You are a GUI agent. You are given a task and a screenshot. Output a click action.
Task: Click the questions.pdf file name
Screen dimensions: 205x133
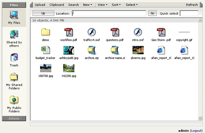coord(115,40)
